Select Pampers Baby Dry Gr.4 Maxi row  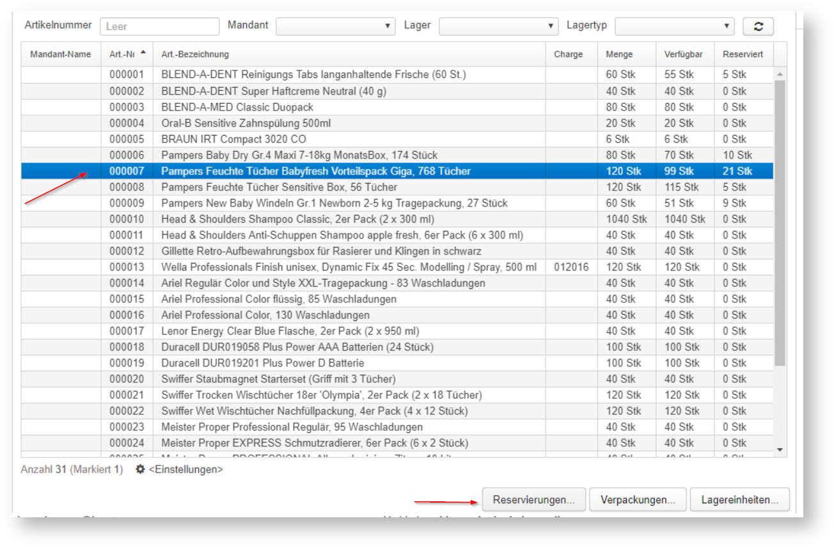tap(397, 155)
